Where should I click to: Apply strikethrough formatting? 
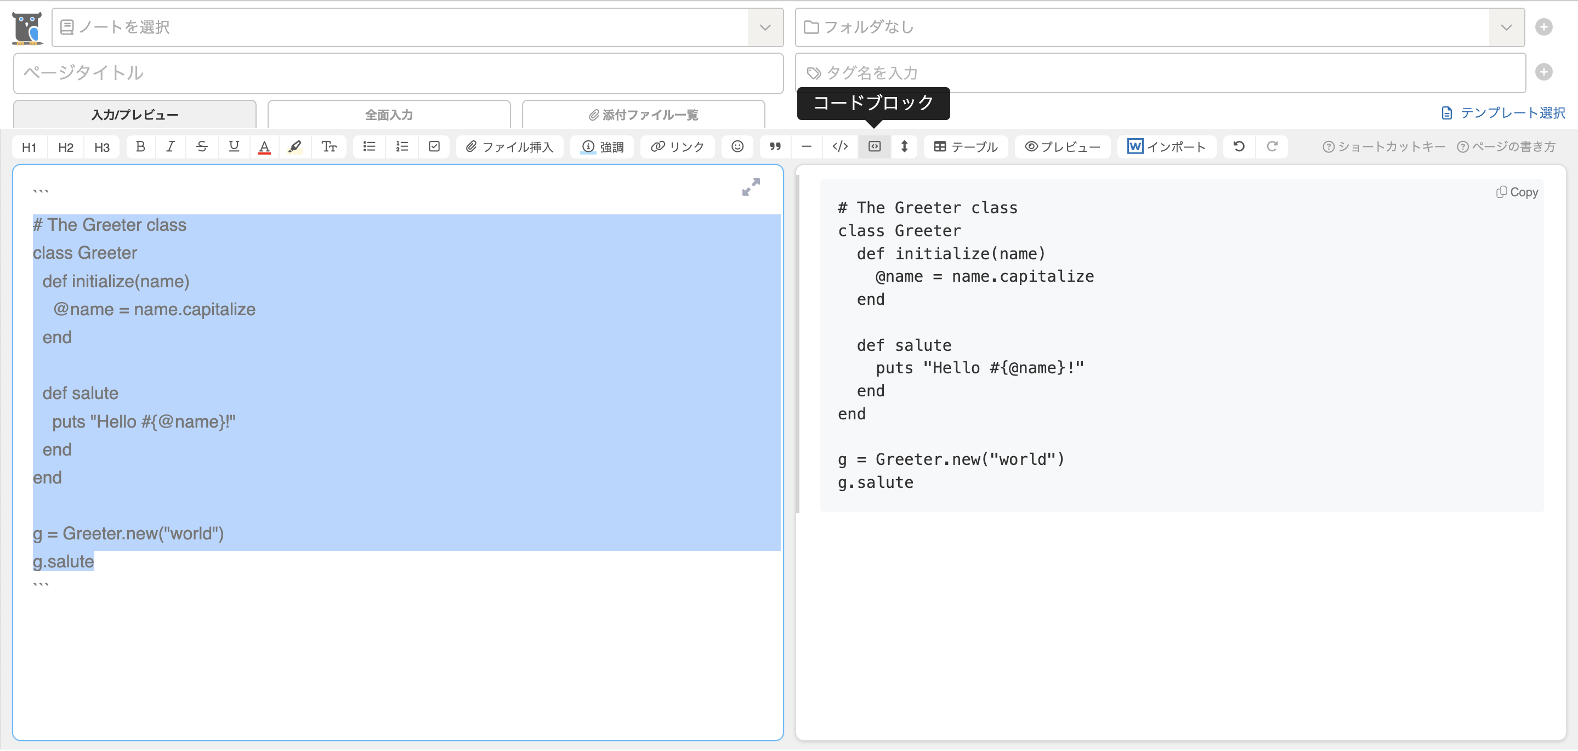(x=202, y=146)
